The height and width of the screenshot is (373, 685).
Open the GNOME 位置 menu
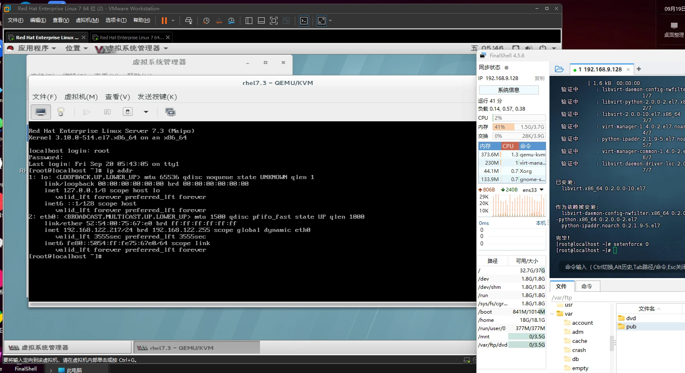tap(77, 48)
